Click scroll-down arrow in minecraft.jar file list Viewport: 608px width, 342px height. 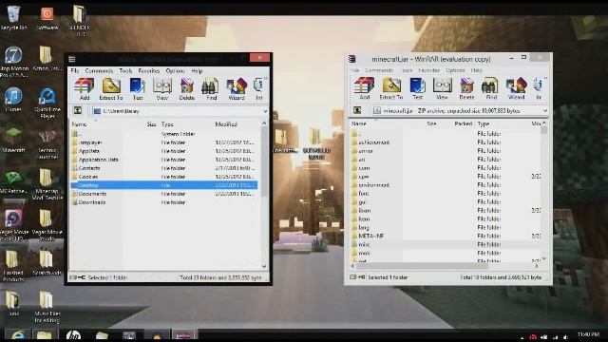click(x=544, y=258)
